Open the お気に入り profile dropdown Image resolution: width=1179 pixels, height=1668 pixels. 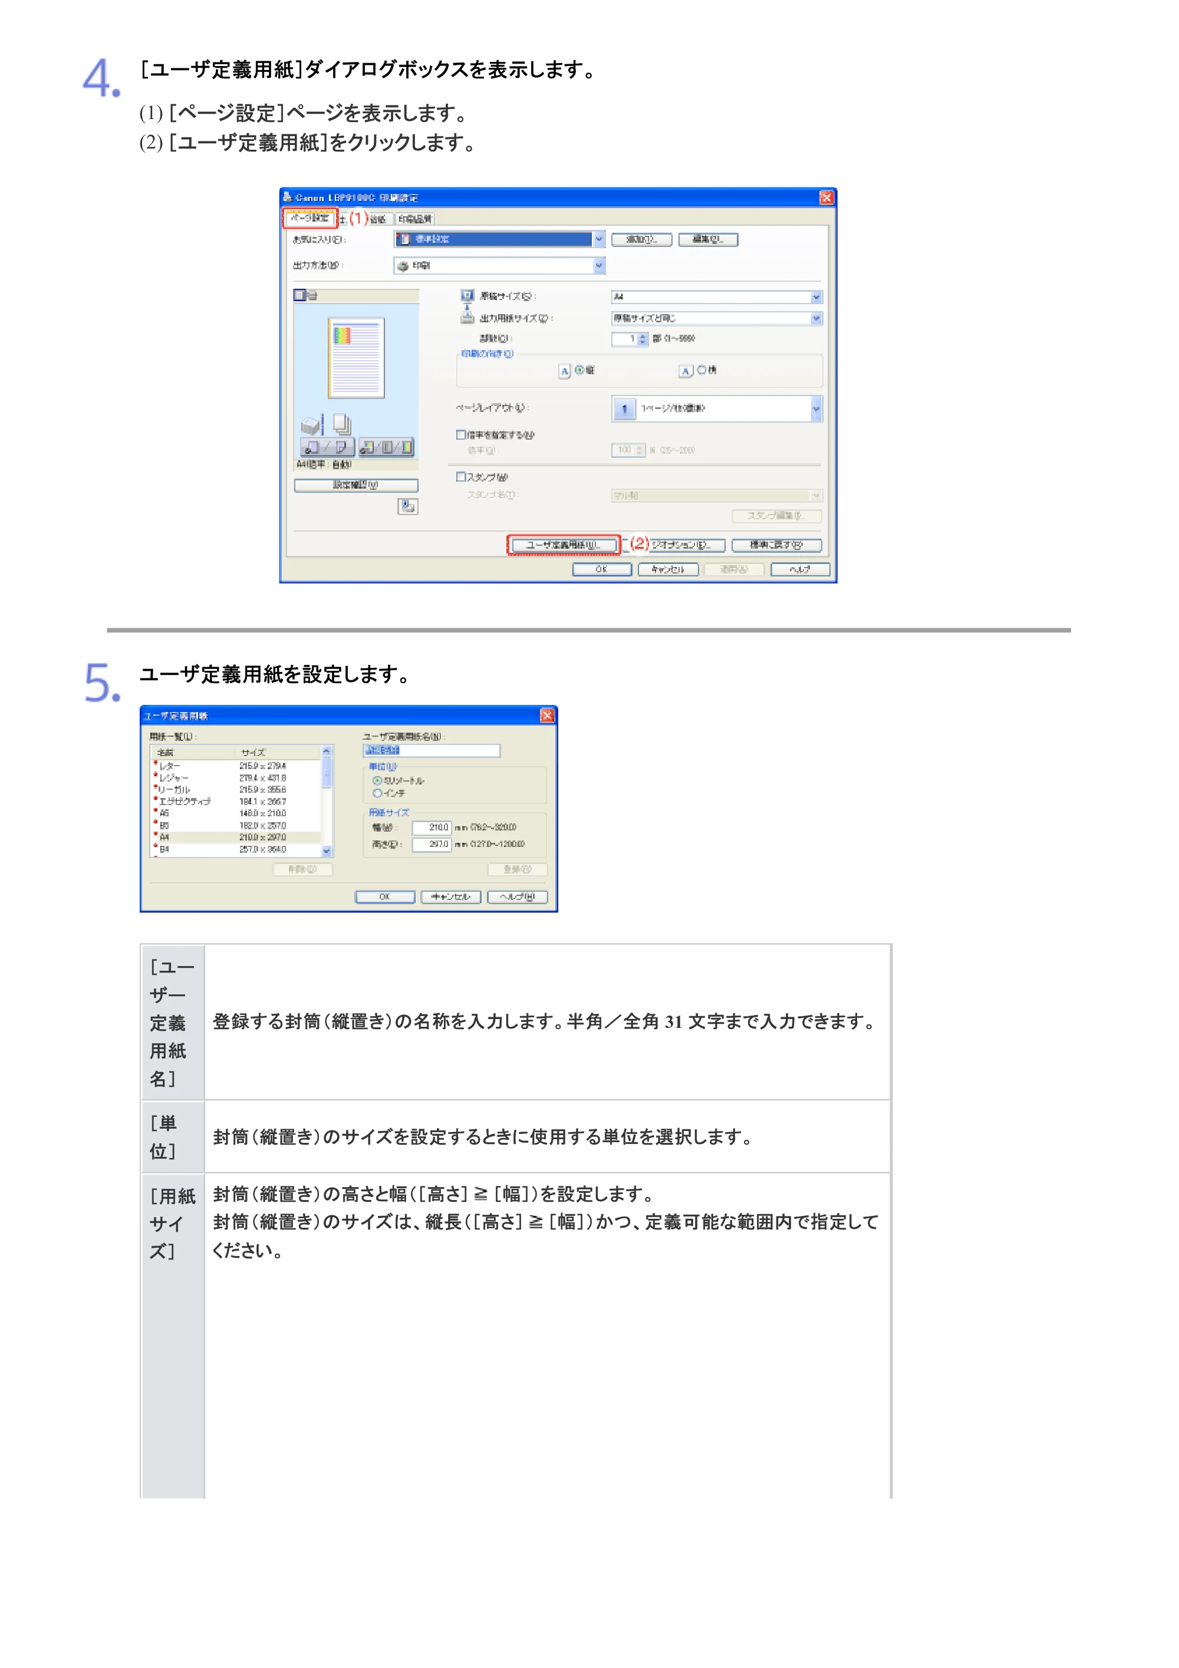(500, 239)
